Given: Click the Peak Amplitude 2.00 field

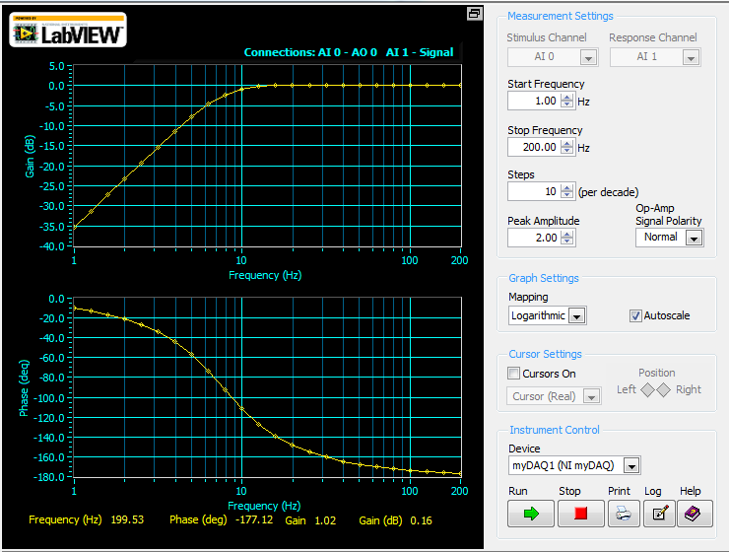Looking at the screenshot, I should pos(534,238).
